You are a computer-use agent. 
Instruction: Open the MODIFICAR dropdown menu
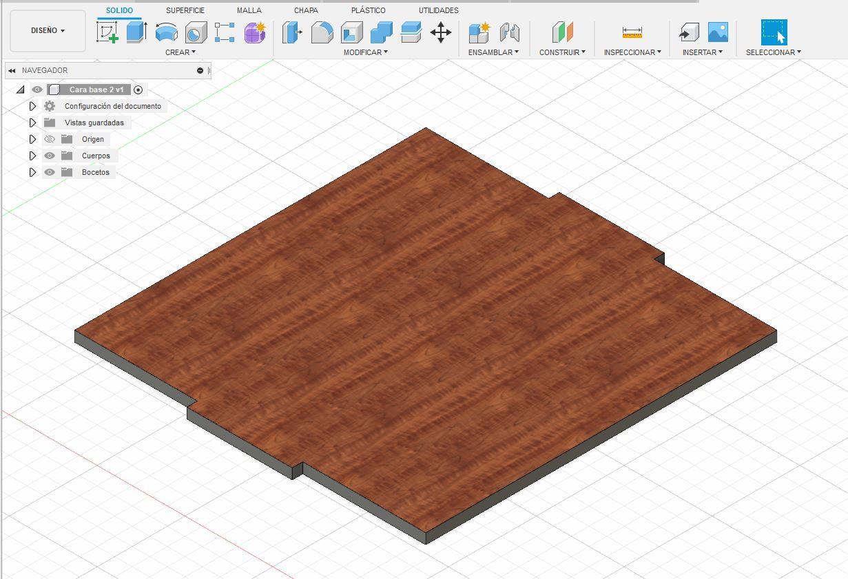pos(366,52)
